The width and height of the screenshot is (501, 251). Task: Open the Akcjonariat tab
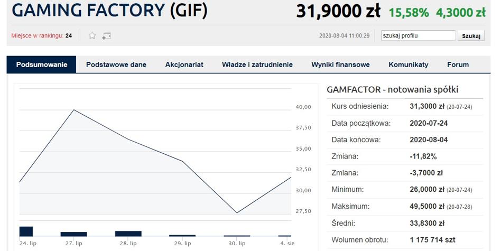click(x=184, y=64)
